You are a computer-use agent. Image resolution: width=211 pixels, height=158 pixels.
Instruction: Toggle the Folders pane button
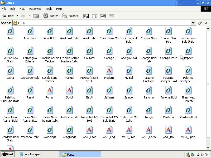pos(70,16)
